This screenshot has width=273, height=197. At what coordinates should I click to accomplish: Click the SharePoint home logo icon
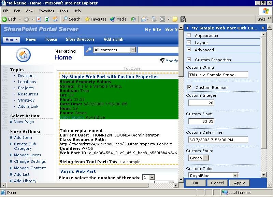[x=23, y=55]
